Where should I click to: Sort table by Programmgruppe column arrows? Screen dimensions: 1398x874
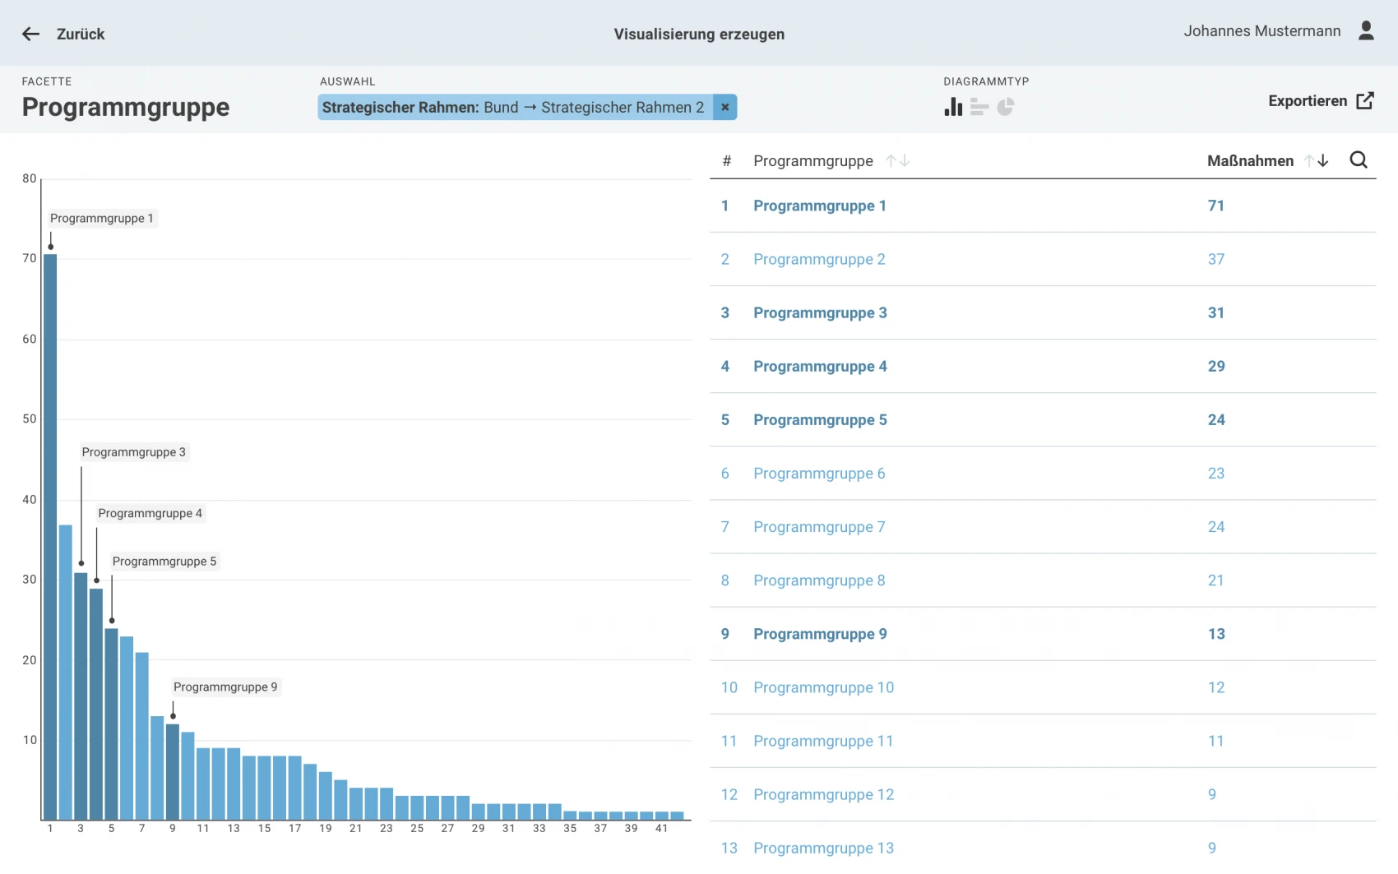click(x=897, y=161)
